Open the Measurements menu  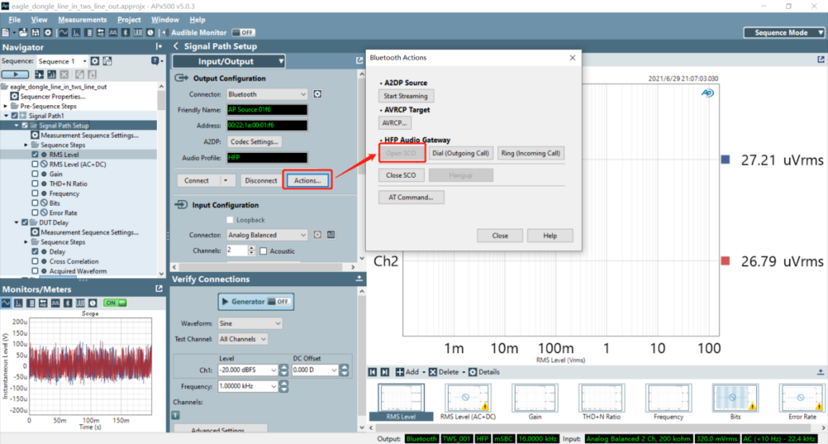pyautogui.click(x=82, y=20)
